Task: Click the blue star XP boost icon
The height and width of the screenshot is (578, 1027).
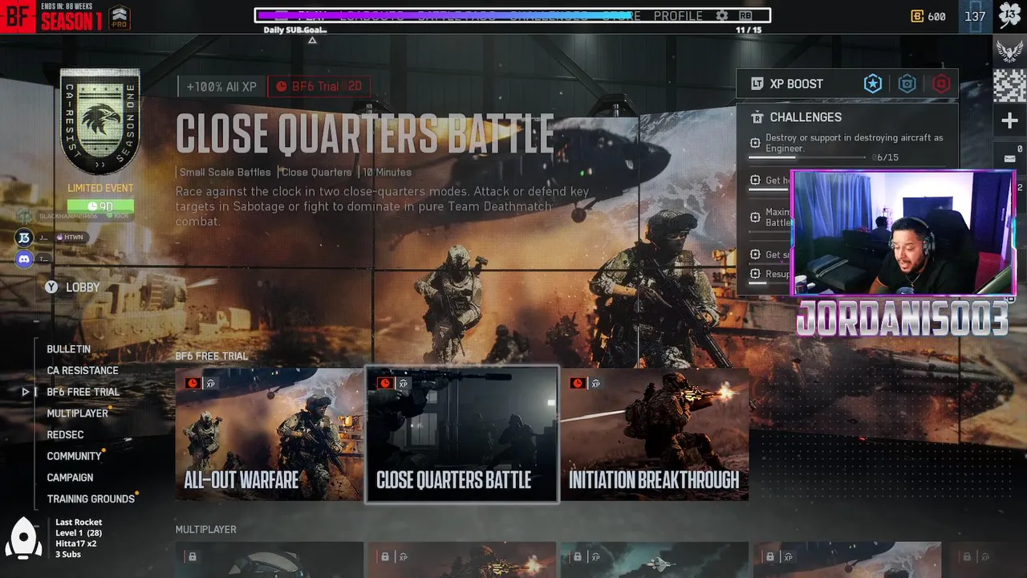Action: [873, 83]
